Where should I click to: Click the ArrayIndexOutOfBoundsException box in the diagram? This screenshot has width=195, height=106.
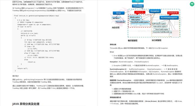point(162,32)
